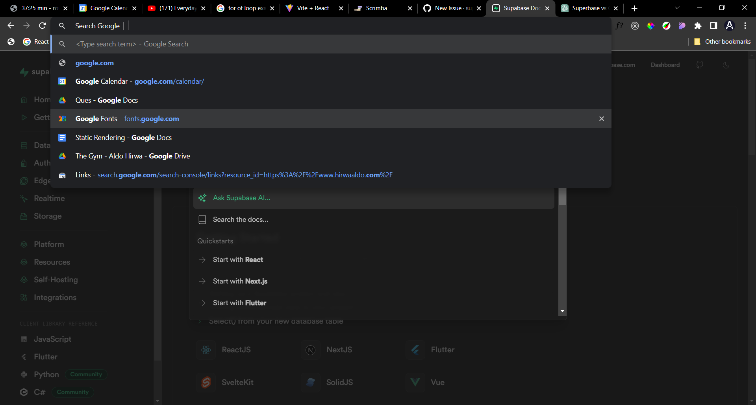Click the color wheel extension icon

click(650, 26)
